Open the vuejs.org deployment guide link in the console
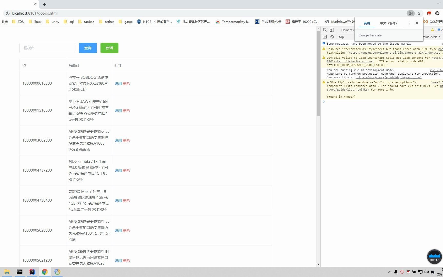443x277 pixels. pyautogui.click(x=388, y=77)
